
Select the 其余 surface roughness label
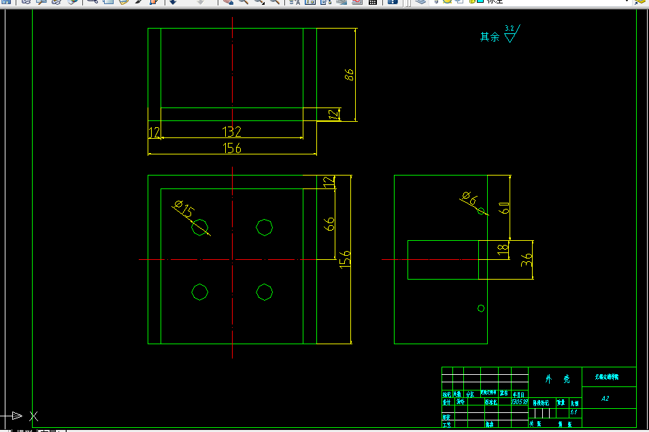pos(490,37)
